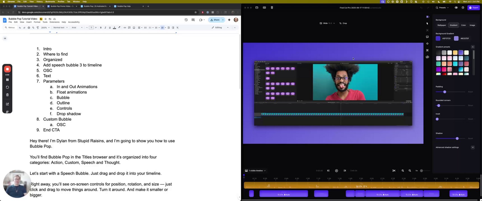Click the Export button in Screen Studio

tap(474, 8)
